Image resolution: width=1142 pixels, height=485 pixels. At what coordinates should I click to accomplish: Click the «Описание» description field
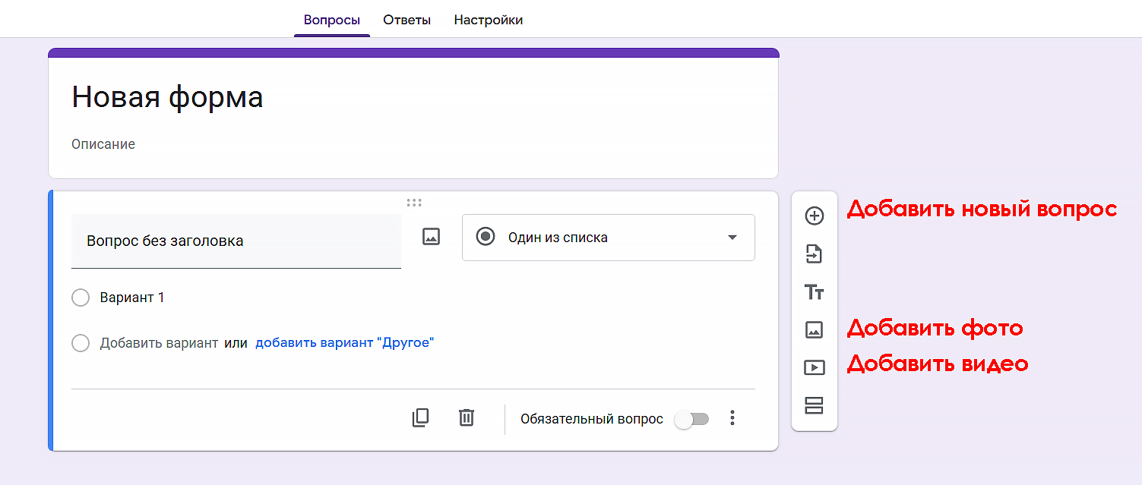(x=103, y=143)
